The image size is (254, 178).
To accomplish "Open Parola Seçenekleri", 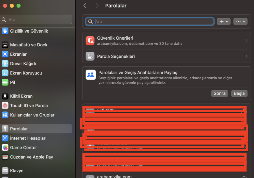I will point(166,56).
